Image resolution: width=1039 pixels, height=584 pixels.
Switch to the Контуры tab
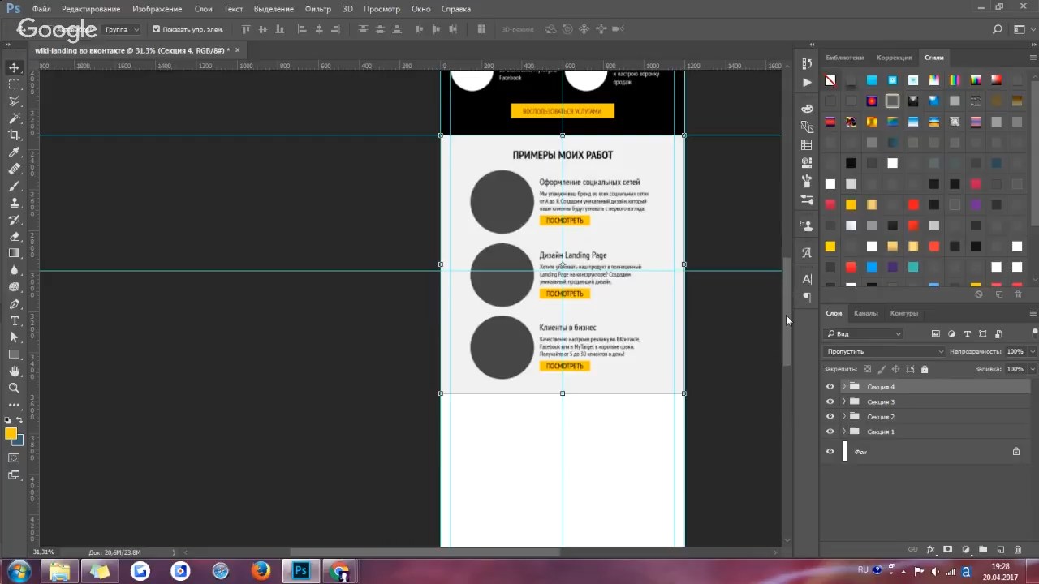coord(903,313)
